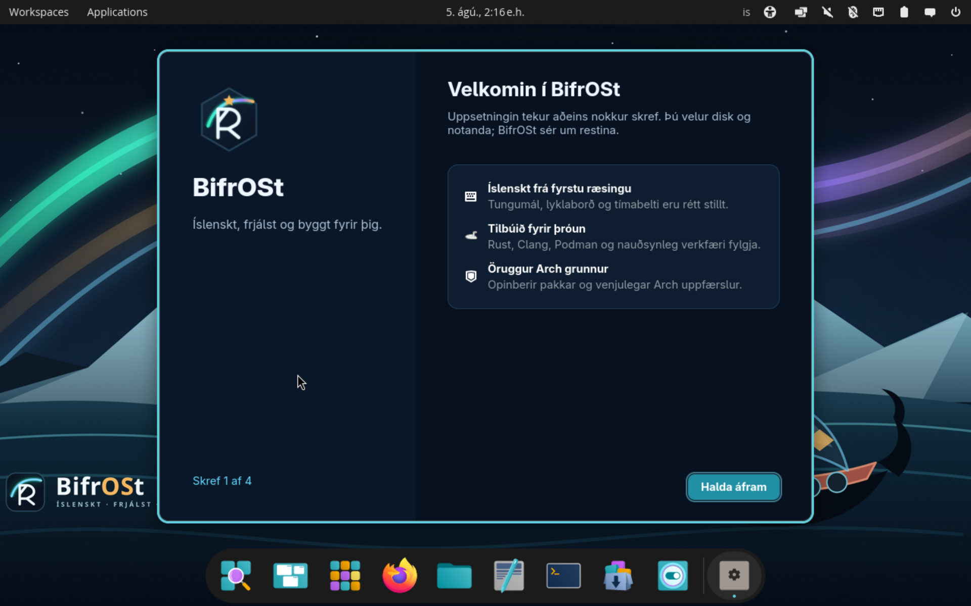Image resolution: width=971 pixels, height=606 pixels.
Task: Open the Workspaces menu
Action: 39,12
